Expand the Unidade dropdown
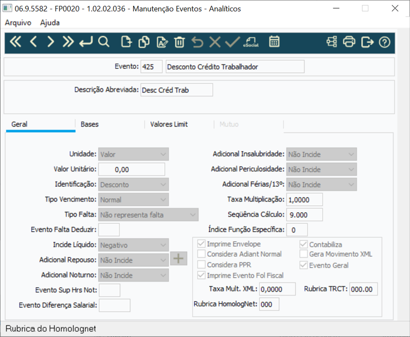410x337 pixels. pos(133,154)
